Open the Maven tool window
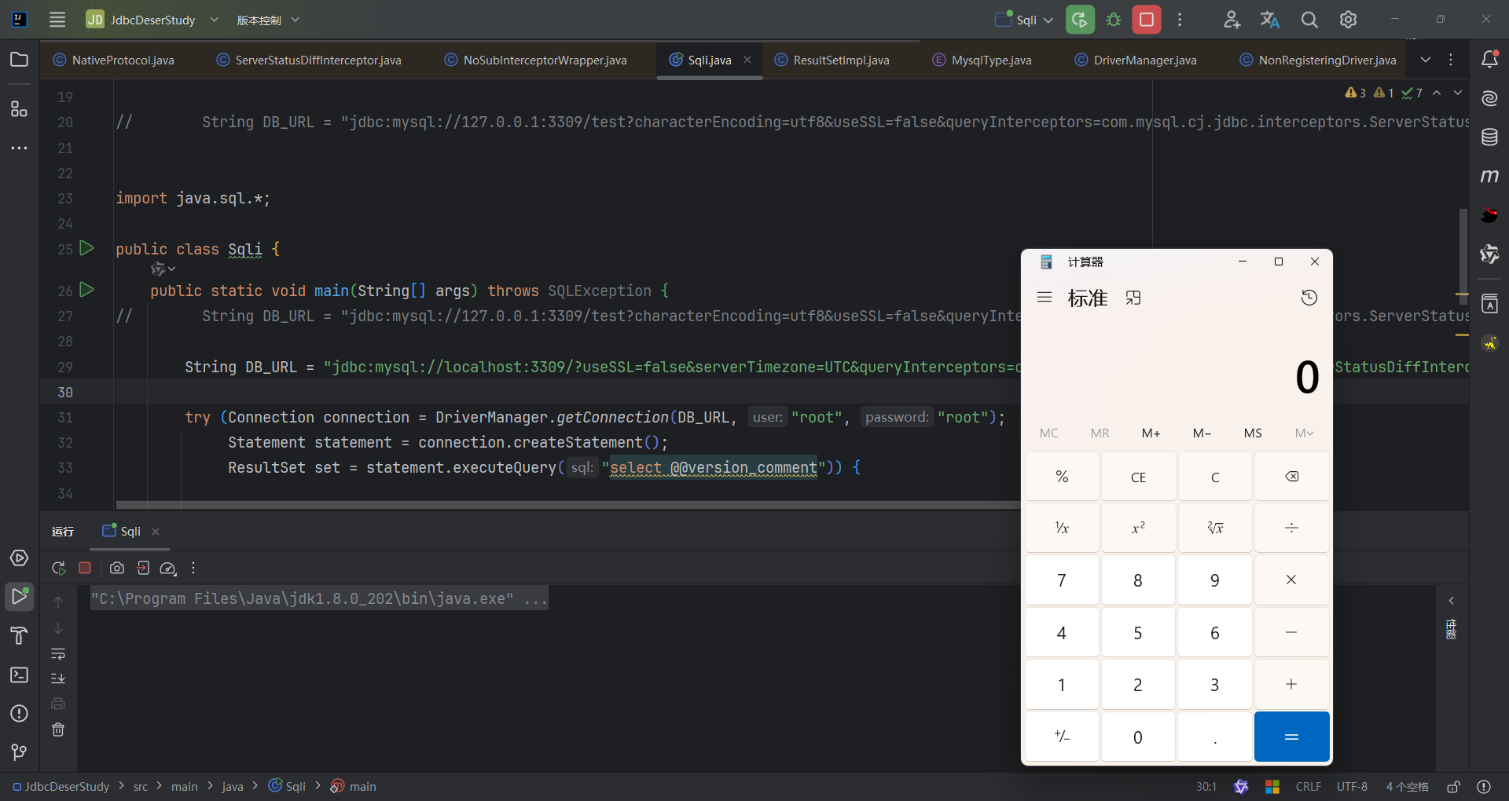The height and width of the screenshot is (801, 1509). [x=1489, y=176]
